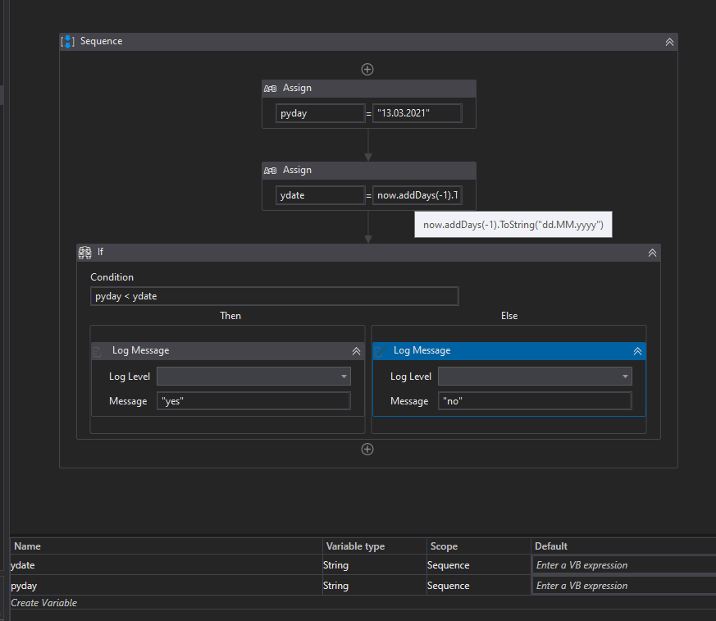716x621 pixels.
Task: Click the Else Log Message activity icon
Action: point(381,351)
